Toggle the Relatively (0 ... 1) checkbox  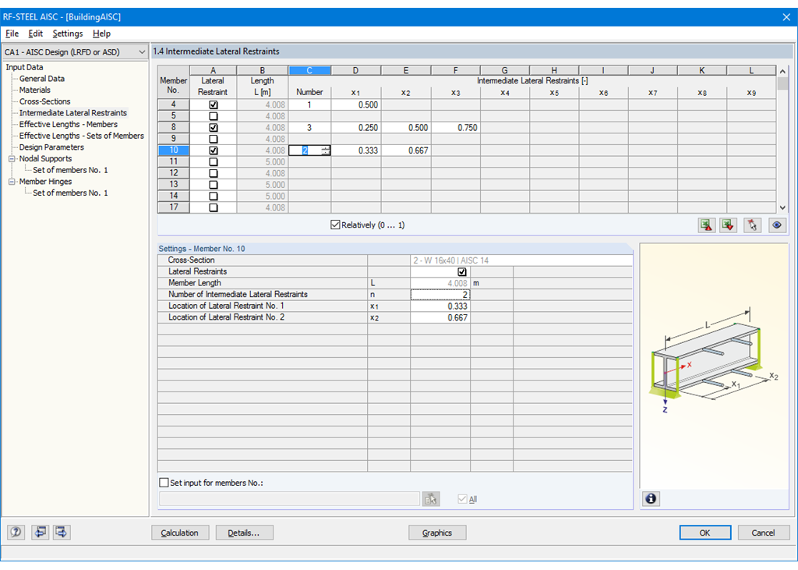(x=335, y=225)
